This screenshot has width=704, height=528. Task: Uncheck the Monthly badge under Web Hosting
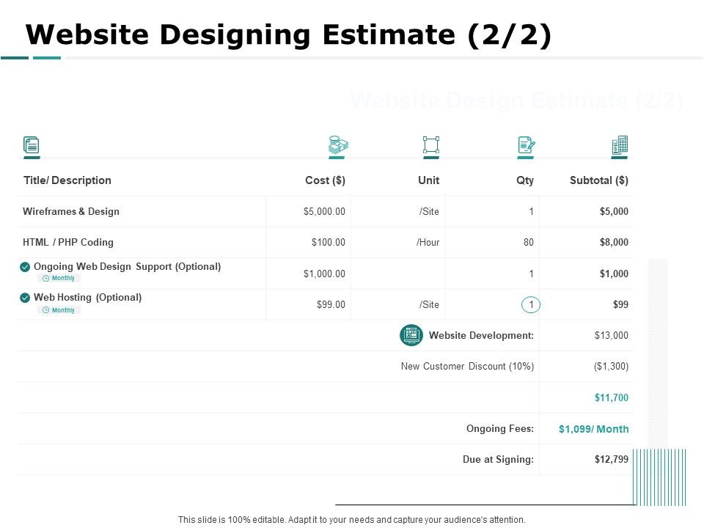point(59,309)
